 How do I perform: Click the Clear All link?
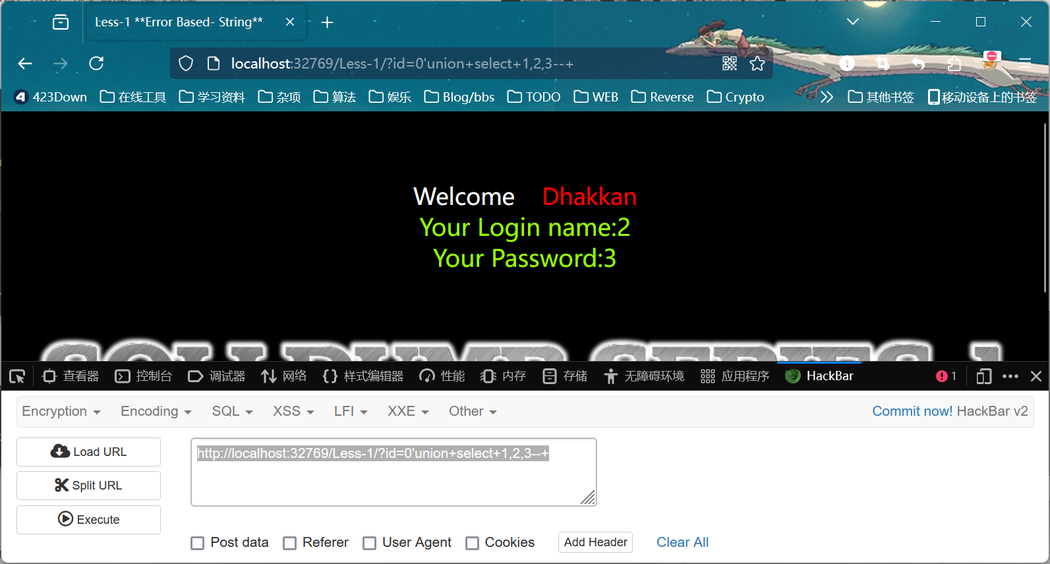pyautogui.click(x=682, y=542)
